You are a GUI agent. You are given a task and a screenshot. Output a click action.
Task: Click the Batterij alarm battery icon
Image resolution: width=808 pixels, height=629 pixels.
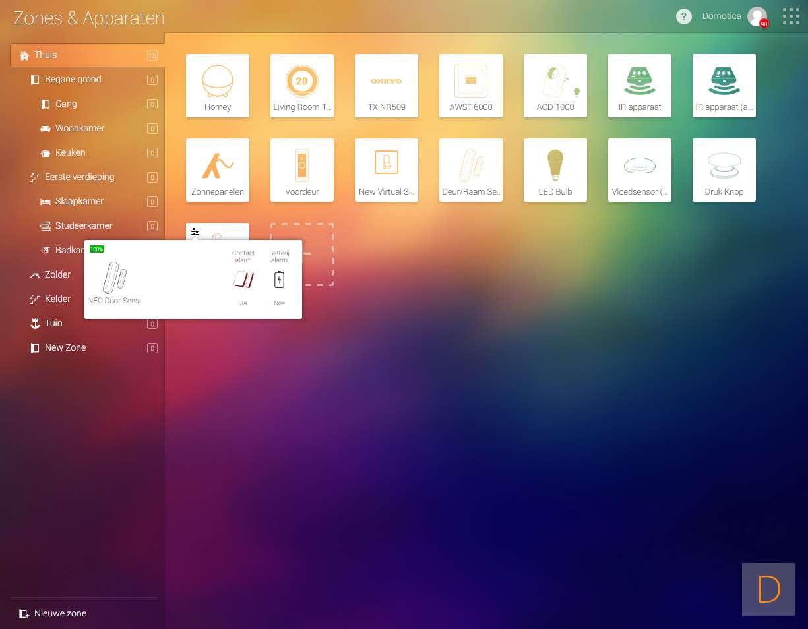tap(279, 280)
